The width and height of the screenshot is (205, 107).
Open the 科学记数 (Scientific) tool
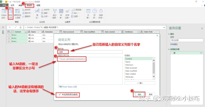pos(67,14)
